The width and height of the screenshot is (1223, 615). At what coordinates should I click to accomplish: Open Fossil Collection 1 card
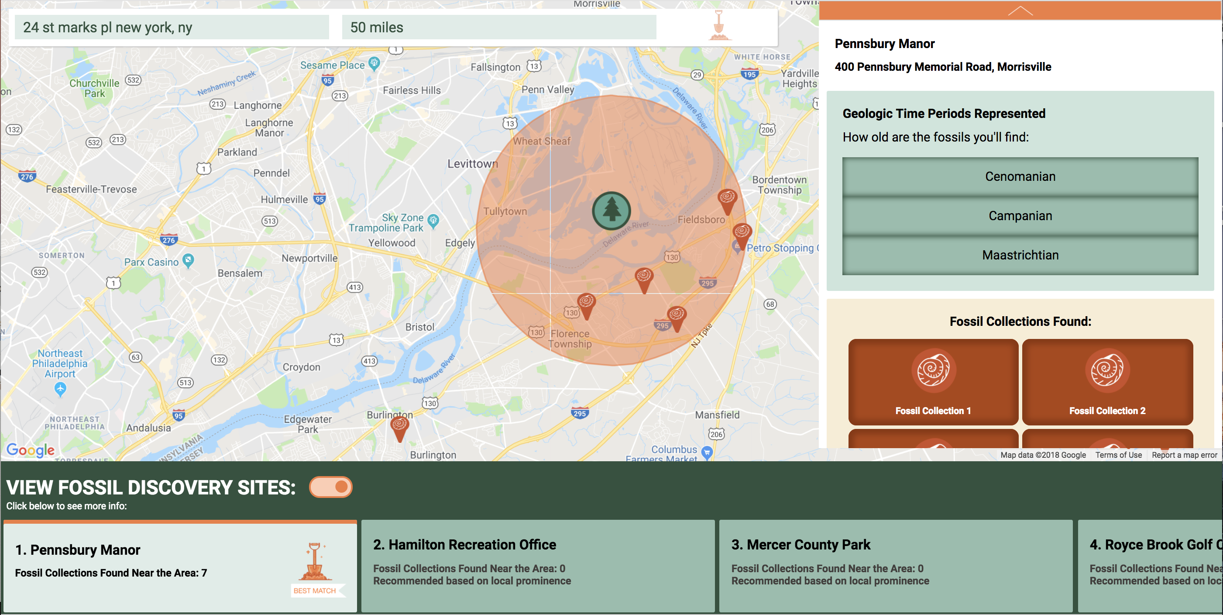coord(933,382)
